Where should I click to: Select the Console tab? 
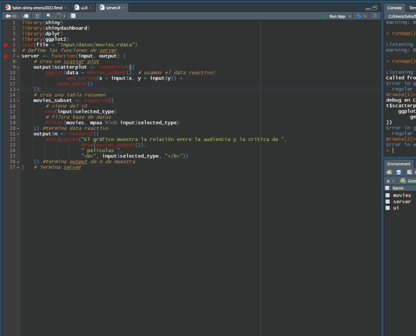394,8
